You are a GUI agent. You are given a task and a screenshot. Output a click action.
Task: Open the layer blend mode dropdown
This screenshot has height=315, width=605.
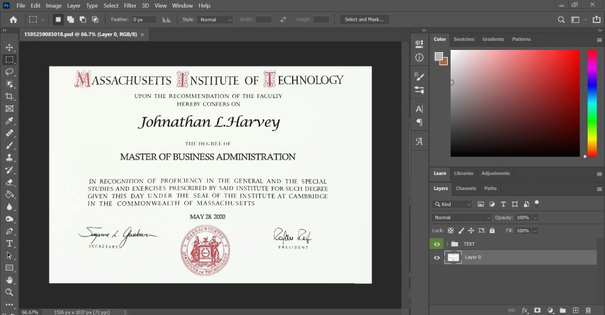point(461,218)
